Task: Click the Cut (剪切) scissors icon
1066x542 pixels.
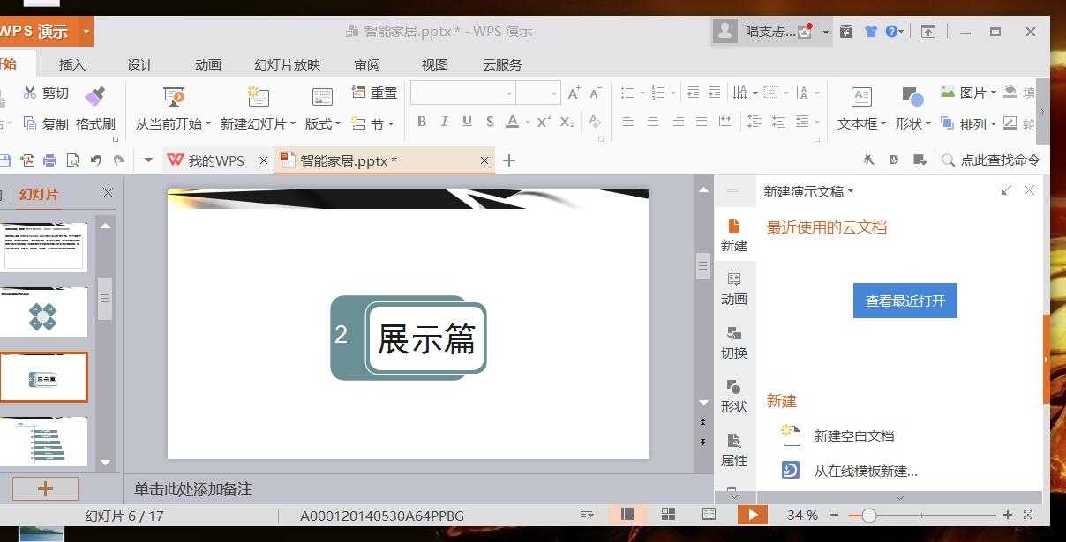Action: pos(30,93)
